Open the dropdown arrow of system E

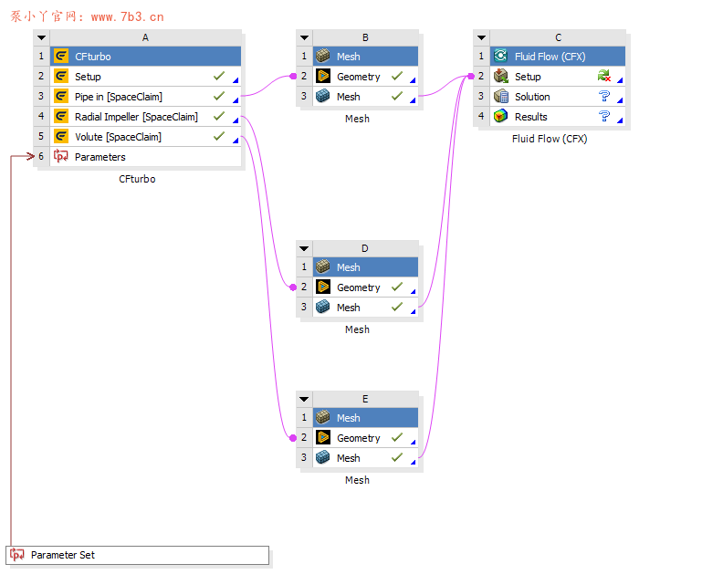click(304, 399)
